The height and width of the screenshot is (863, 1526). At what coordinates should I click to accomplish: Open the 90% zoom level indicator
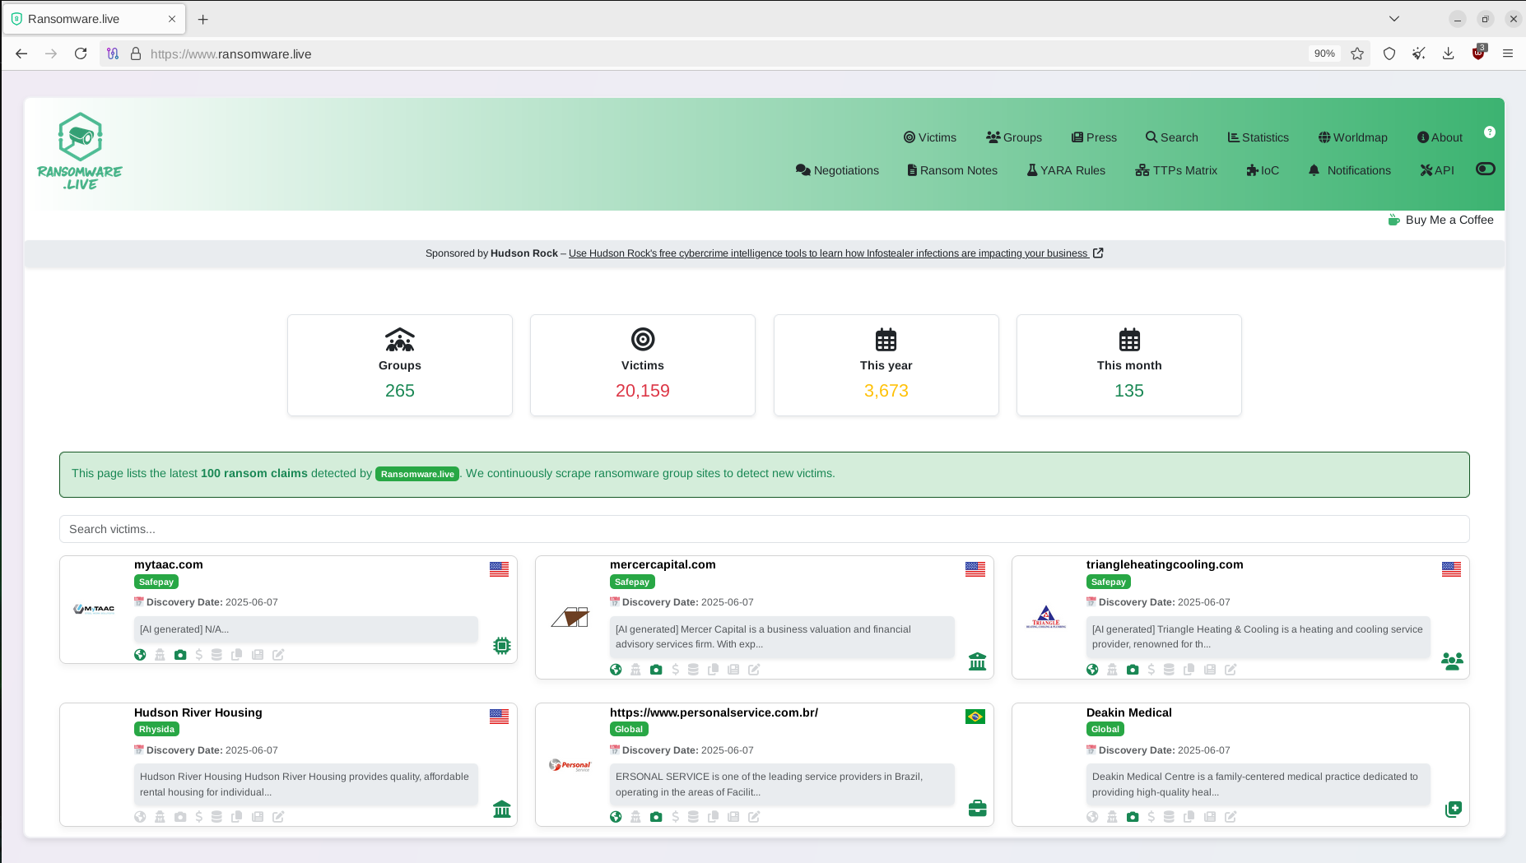click(1324, 53)
